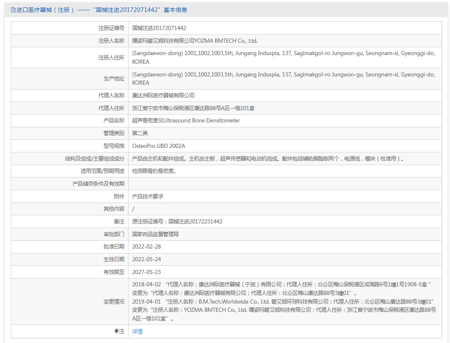
Task: Click original registration number in 备注 row
Action: point(177,221)
